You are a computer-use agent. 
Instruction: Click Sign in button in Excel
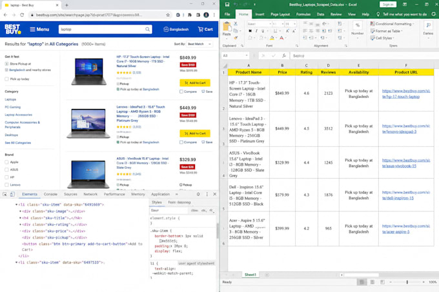pos(388,5)
